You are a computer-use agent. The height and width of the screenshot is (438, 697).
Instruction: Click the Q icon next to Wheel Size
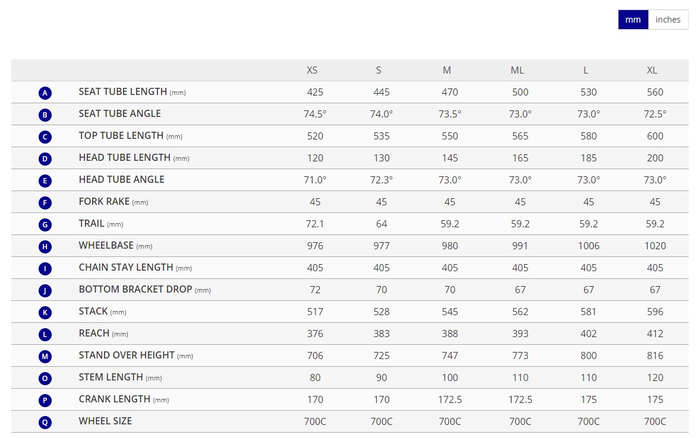[x=45, y=423]
